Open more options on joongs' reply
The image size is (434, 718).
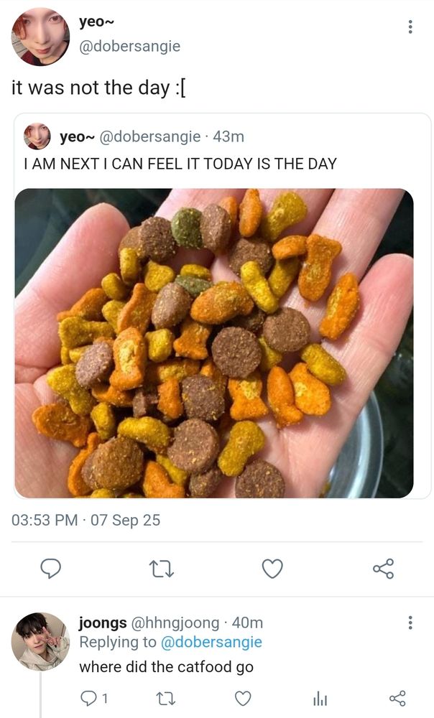tap(410, 623)
